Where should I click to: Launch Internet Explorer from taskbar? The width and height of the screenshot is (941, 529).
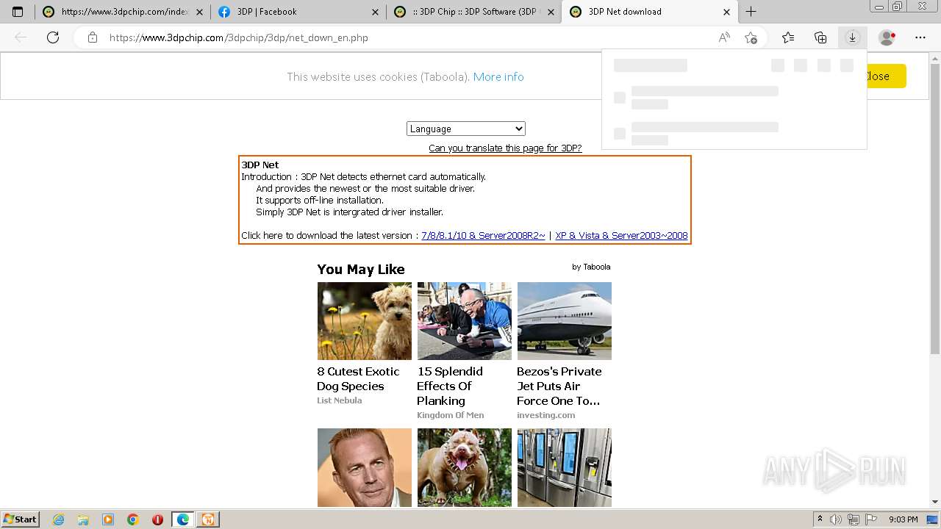click(58, 519)
